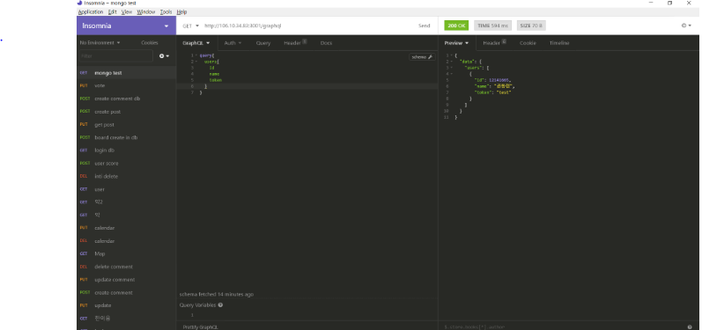The image size is (702, 330).
Task: Open the Tools menu
Action: tap(166, 12)
